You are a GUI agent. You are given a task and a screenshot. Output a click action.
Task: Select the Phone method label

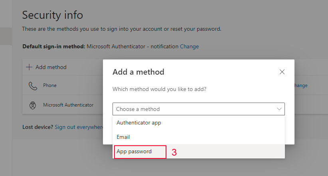(x=50, y=85)
